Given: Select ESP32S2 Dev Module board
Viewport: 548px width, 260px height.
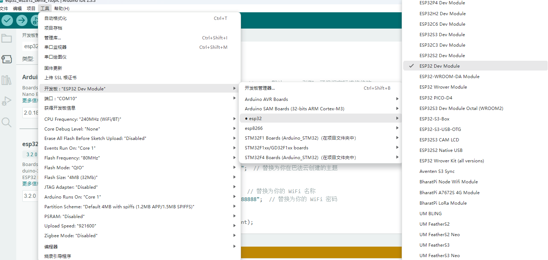Looking at the screenshot, I should (475, 55).
